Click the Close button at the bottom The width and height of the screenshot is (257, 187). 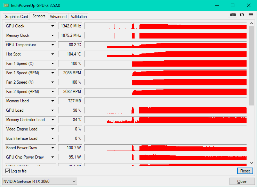(242, 181)
